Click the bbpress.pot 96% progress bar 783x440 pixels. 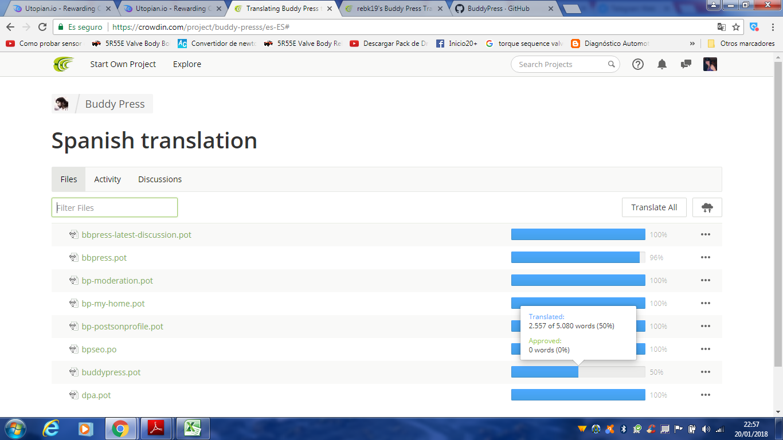(x=578, y=257)
